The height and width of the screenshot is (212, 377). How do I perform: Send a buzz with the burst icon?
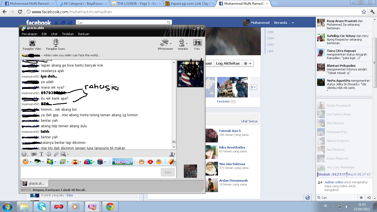(49, 154)
